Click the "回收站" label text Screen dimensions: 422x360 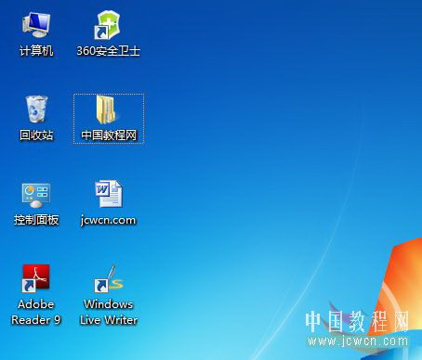pos(36,135)
